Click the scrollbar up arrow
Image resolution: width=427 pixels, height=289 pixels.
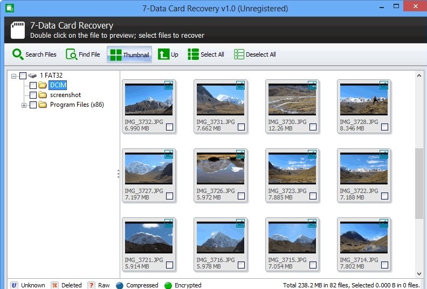[419, 75]
